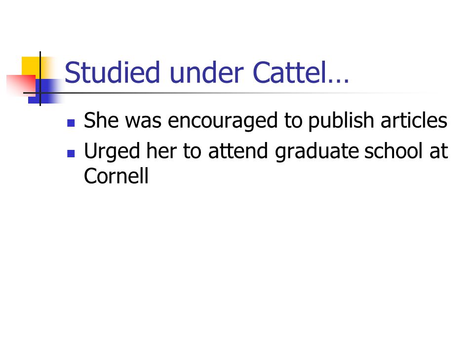Click the word "encouraged" in first bullet
This screenshot has width=474, height=355.
click(x=223, y=121)
